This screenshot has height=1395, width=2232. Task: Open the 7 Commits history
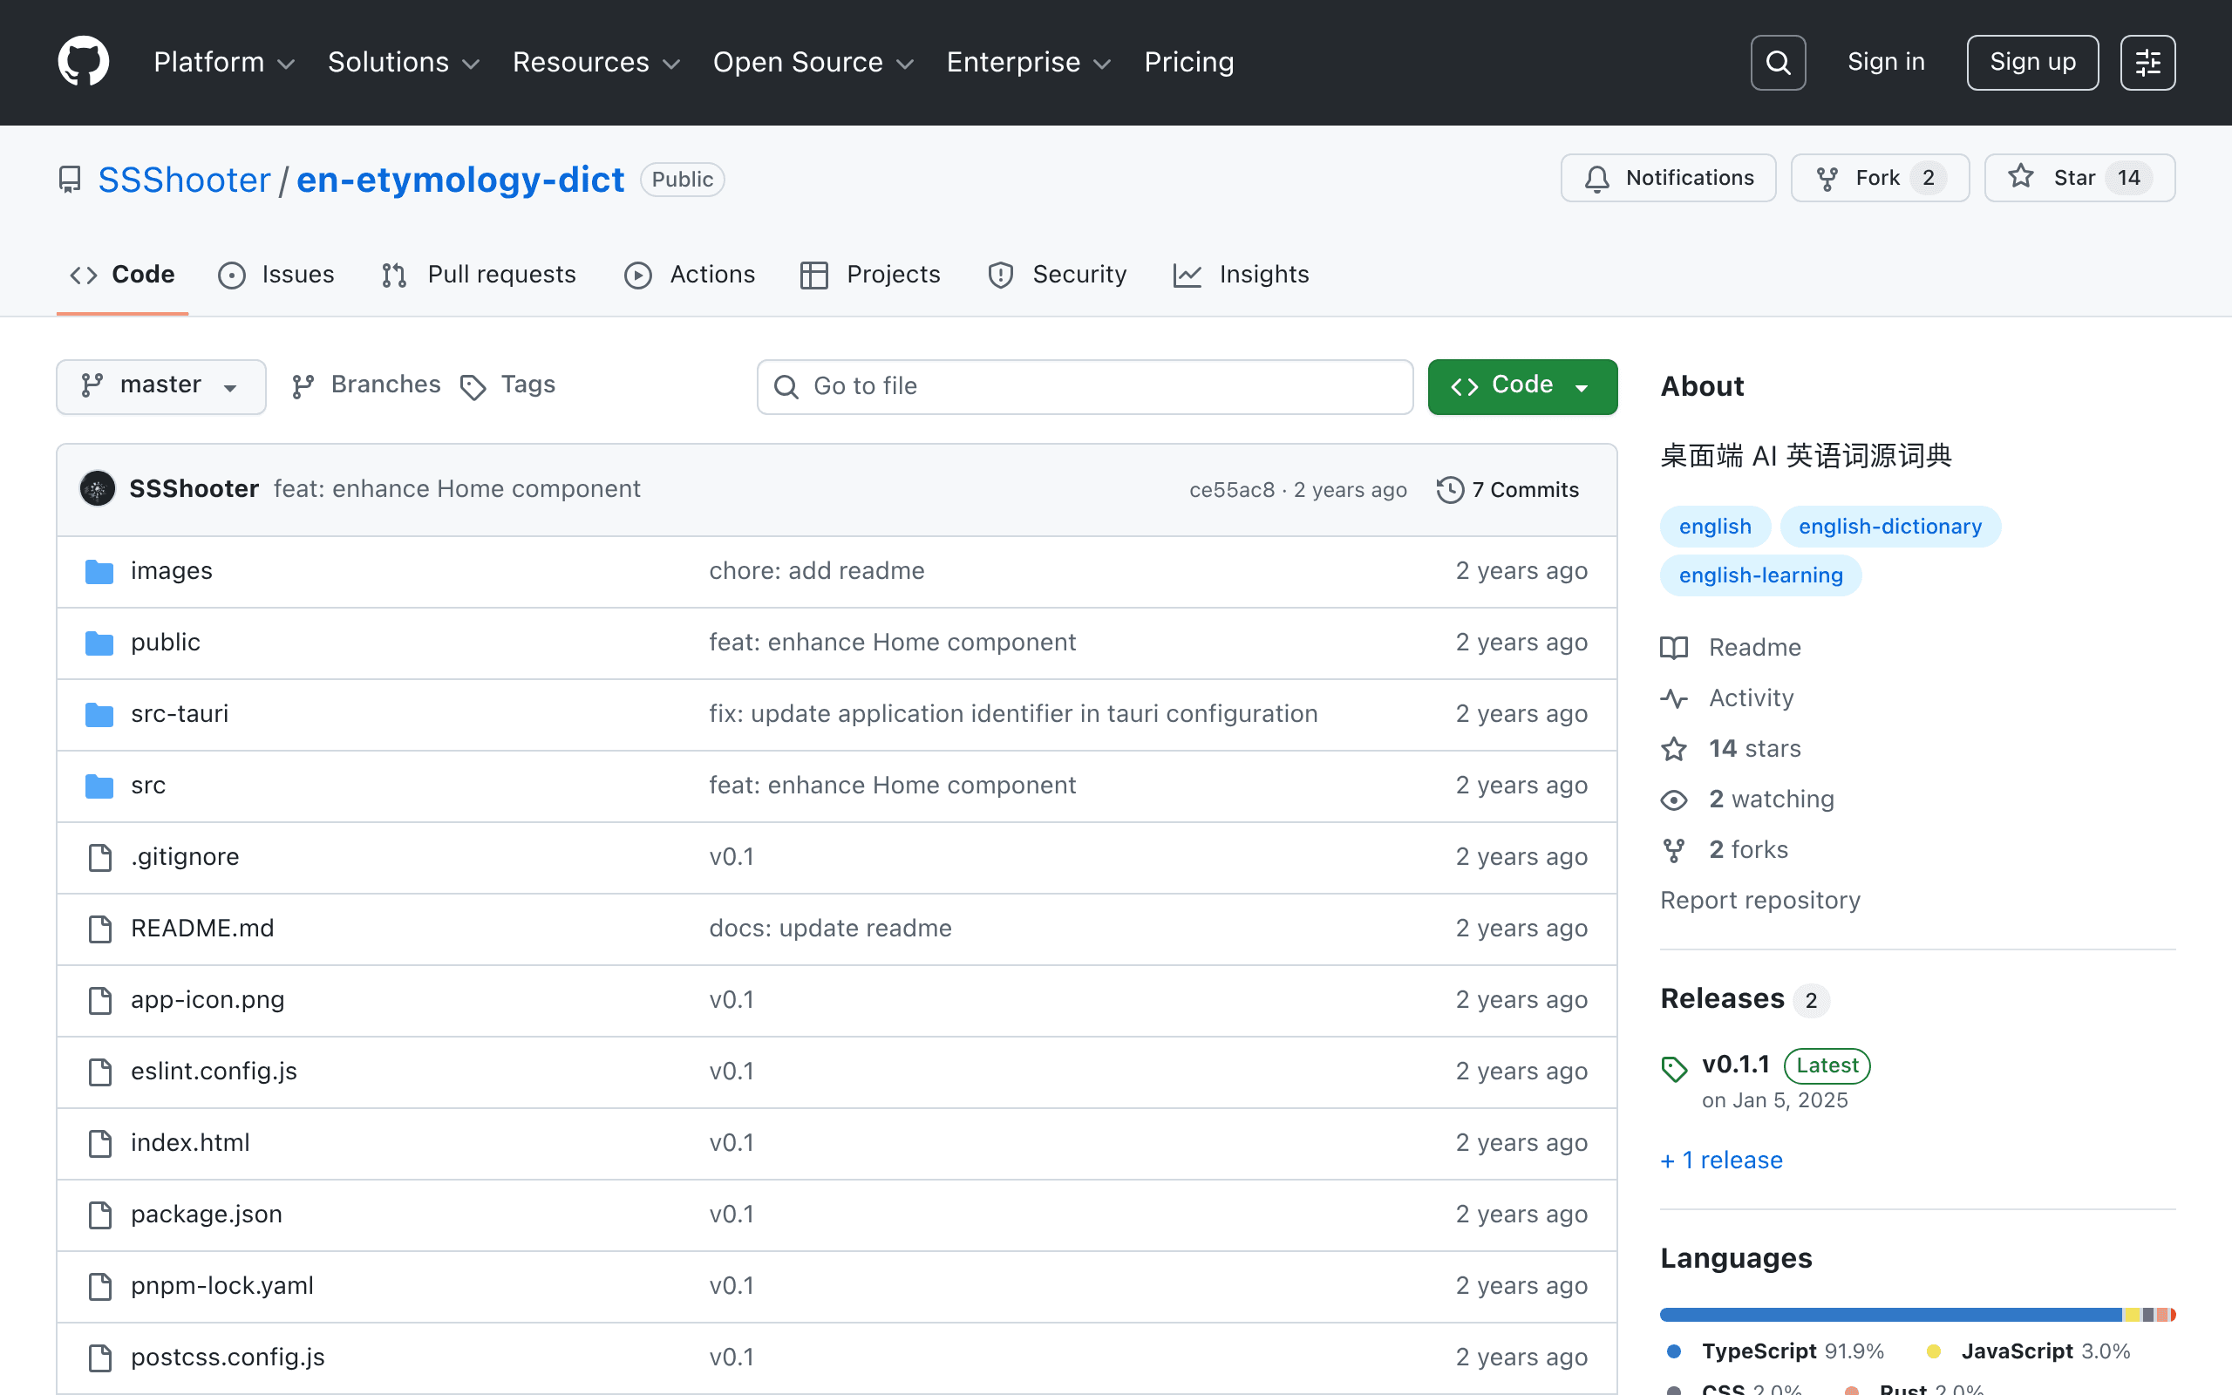click(x=1508, y=490)
